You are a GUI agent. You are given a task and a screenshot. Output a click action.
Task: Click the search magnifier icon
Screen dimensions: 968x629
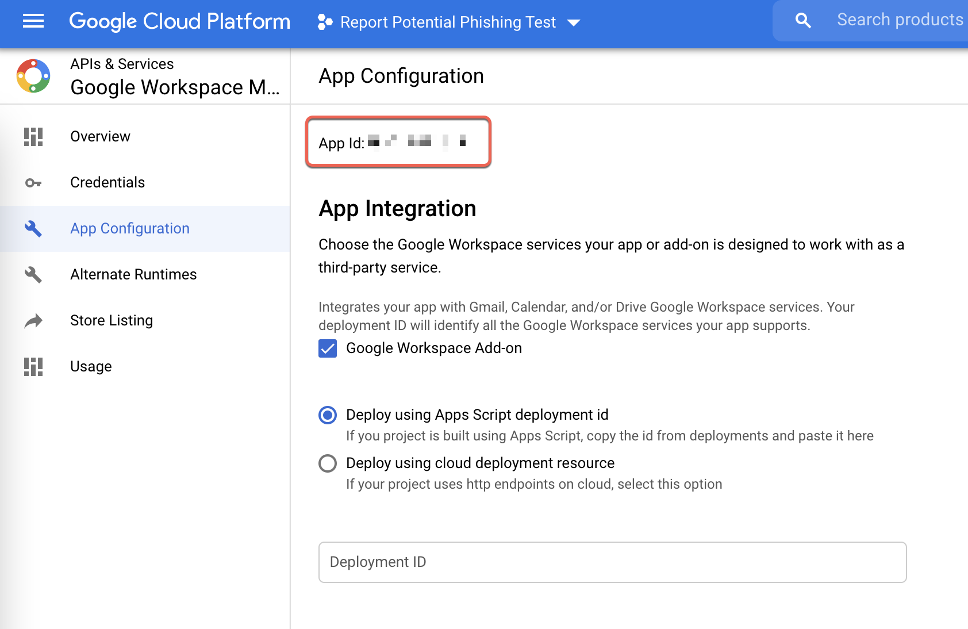coord(803,21)
